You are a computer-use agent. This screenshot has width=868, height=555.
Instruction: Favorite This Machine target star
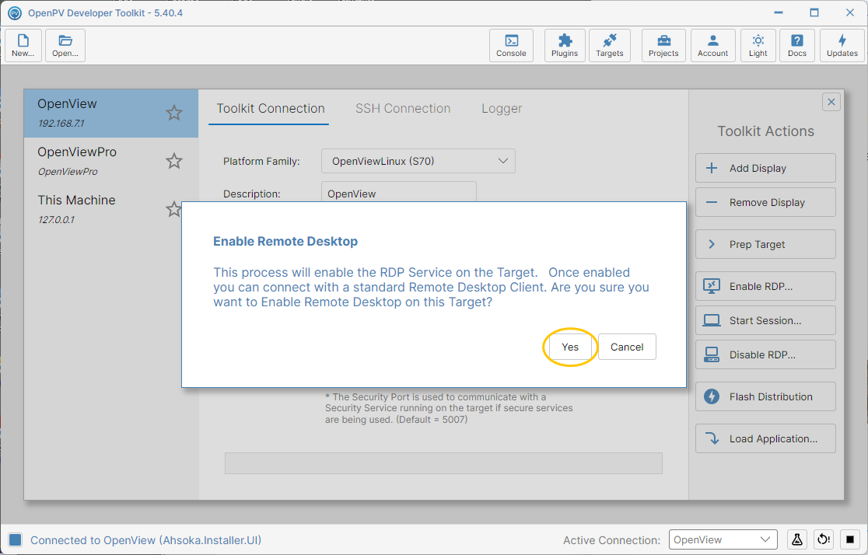(x=173, y=209)
